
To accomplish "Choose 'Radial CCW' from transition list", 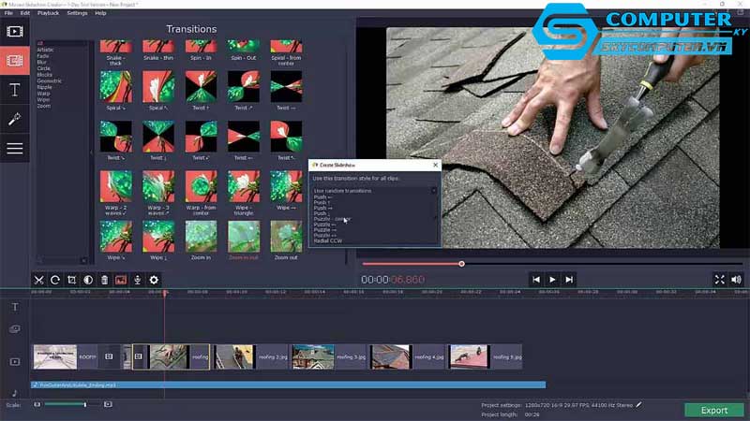I will [x=327, y=240].
